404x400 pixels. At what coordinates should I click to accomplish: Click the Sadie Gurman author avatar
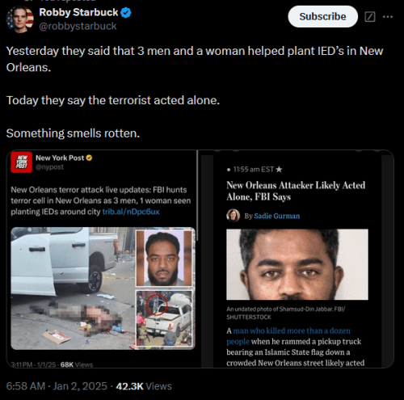point(233,216)
